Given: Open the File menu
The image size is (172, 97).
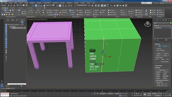Looking at the screenshot, I should click(x=2, y=3).
